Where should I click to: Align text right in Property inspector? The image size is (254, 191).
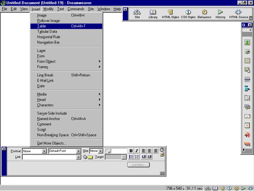pos(155,151)
